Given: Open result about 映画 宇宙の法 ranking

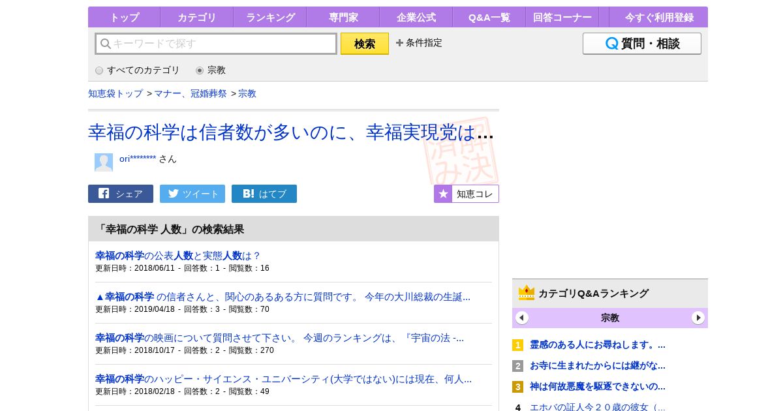Looking at the screenshot, I should (279, 338).
